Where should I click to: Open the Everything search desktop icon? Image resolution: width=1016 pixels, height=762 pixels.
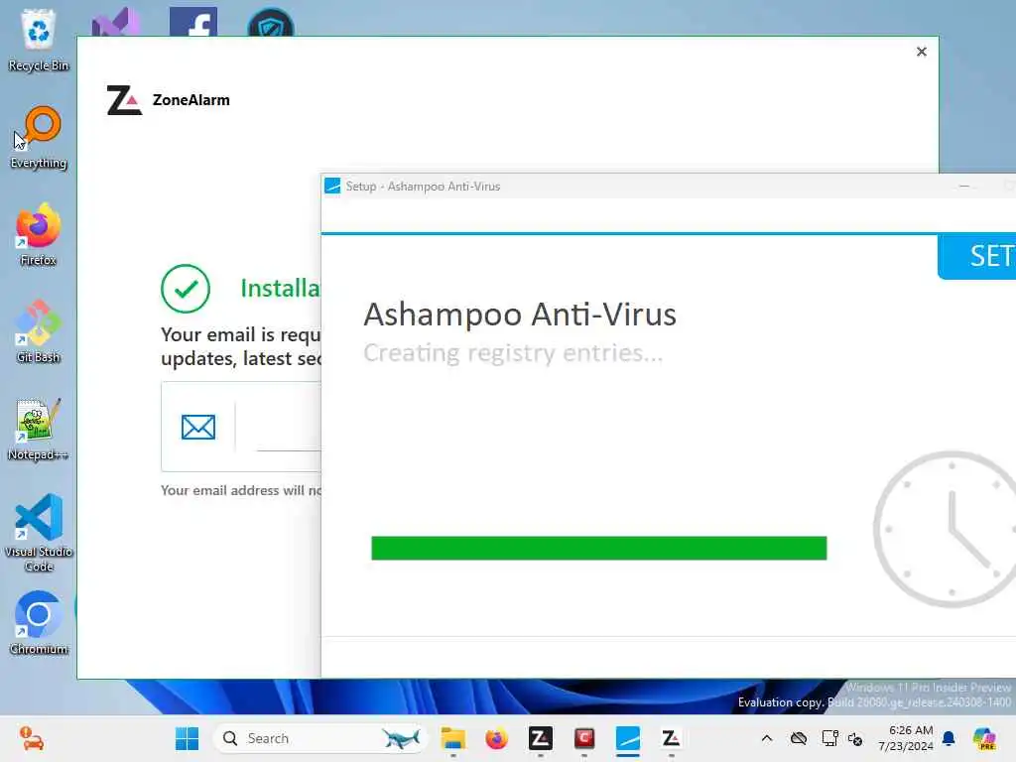tap(39, 137)
